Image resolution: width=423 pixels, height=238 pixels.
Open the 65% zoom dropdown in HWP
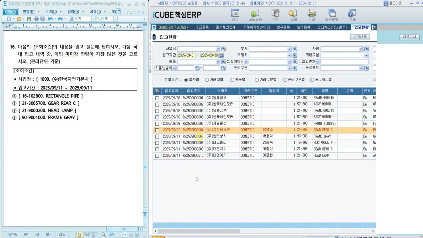pyautogui.click(x=125, y=235)
